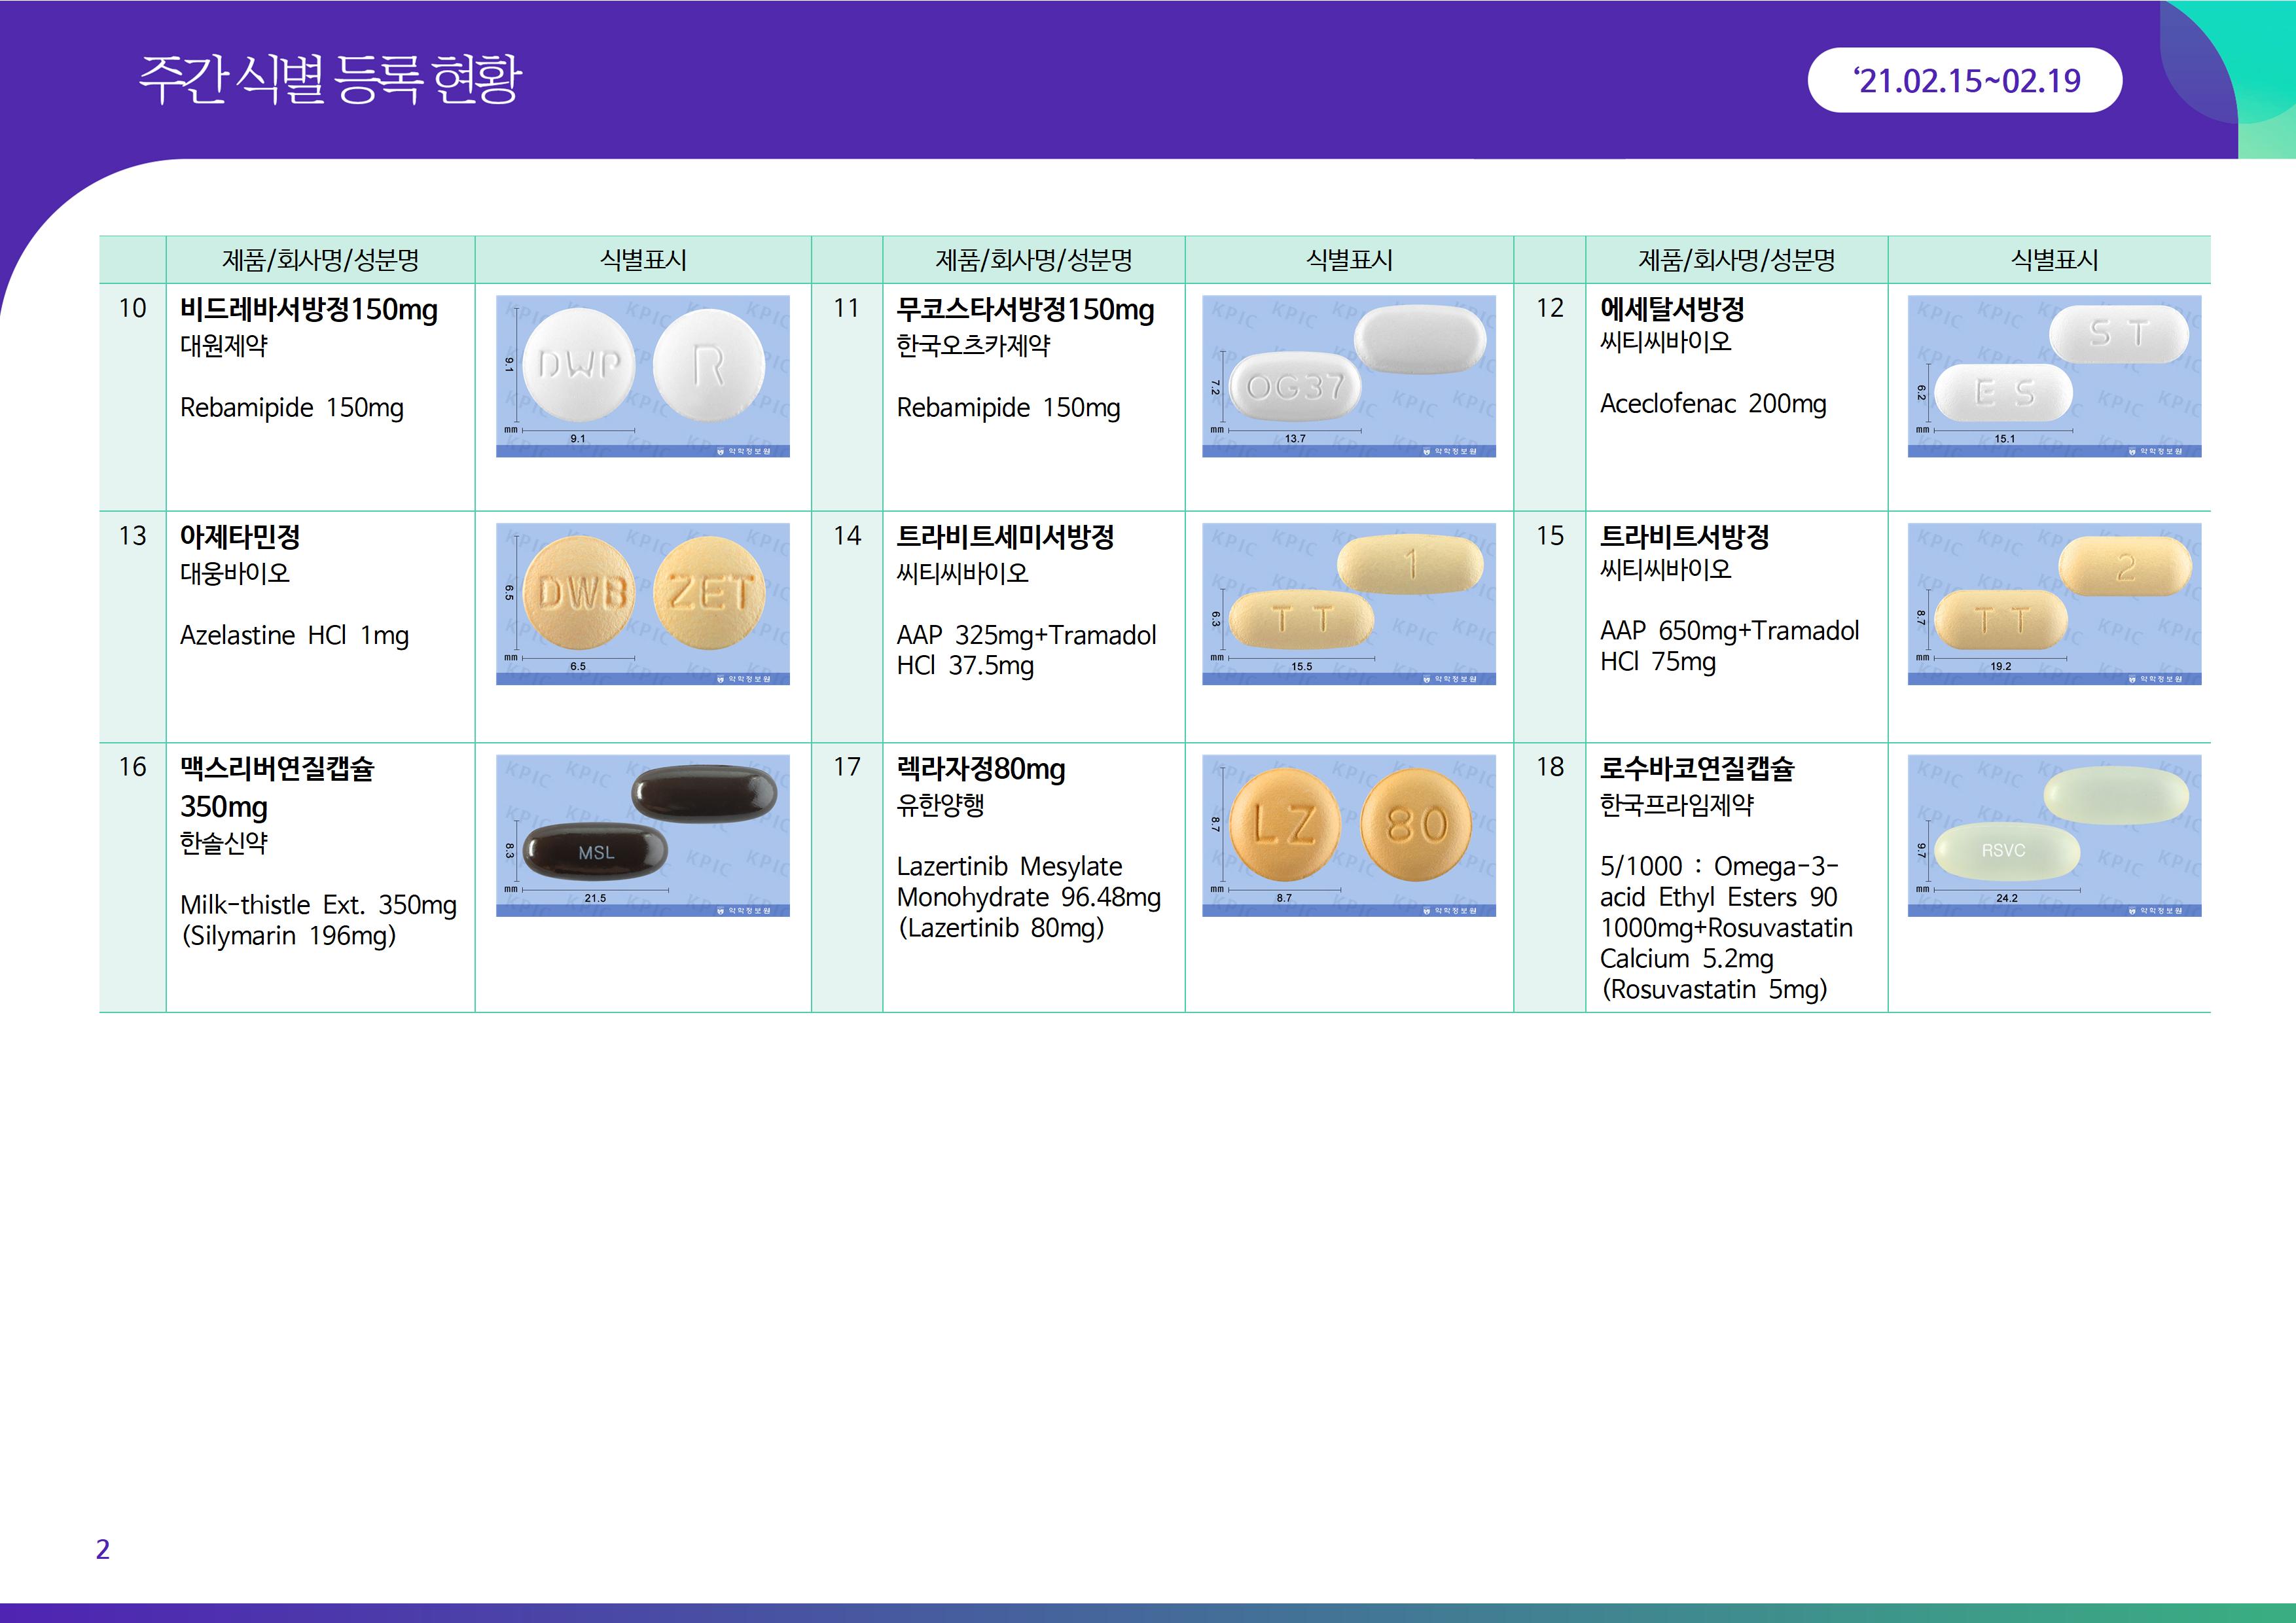
Task: Click the OG37 tablet image
Action: (1348, 376)
